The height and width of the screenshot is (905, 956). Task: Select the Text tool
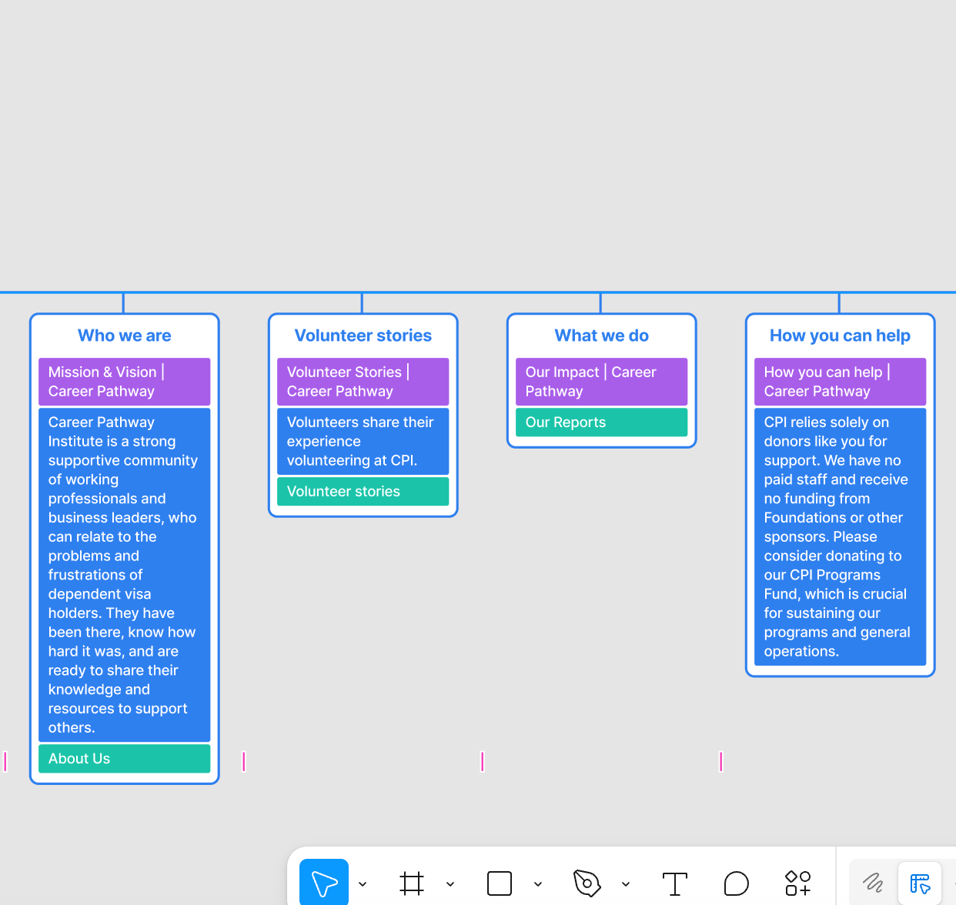(x=675, y=883)
